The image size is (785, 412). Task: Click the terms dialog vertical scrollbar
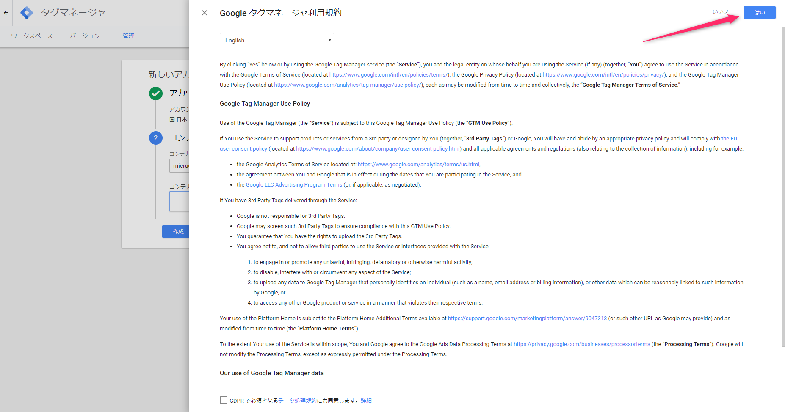pyautogui.click(x=783, y=186)
